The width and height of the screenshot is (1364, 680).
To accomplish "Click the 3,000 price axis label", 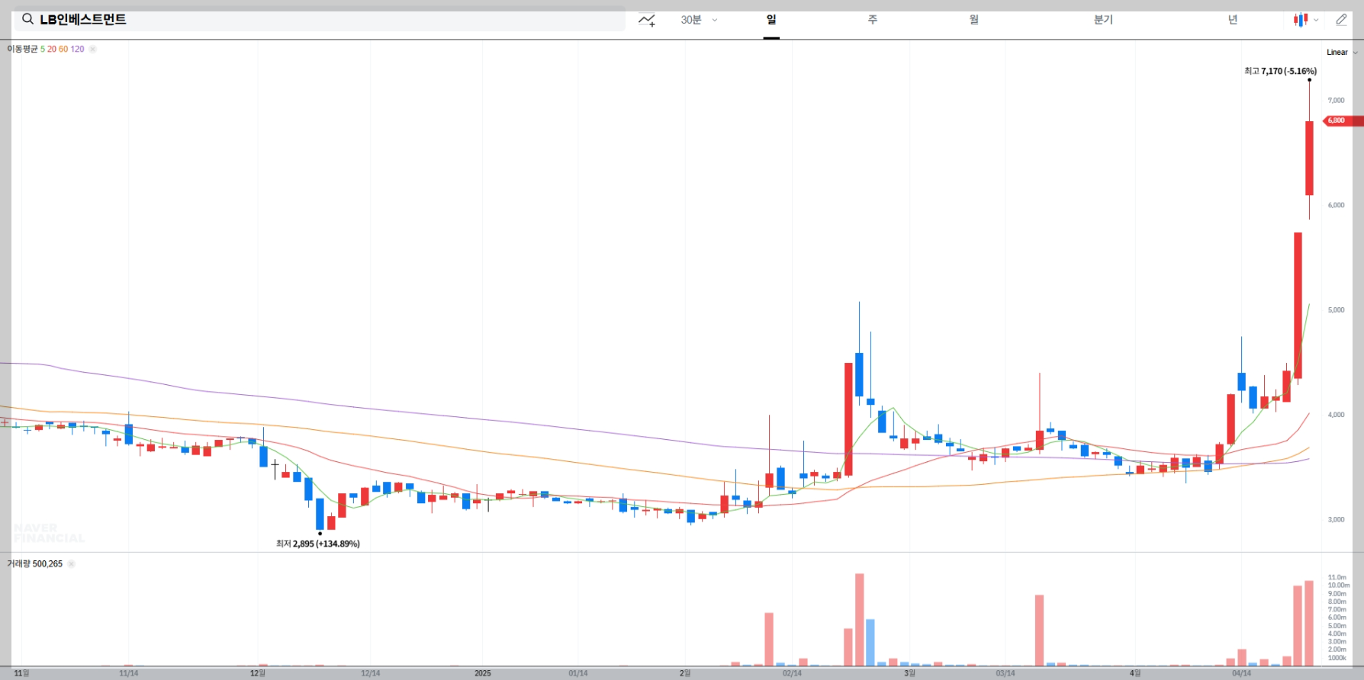I will 1336,520.
